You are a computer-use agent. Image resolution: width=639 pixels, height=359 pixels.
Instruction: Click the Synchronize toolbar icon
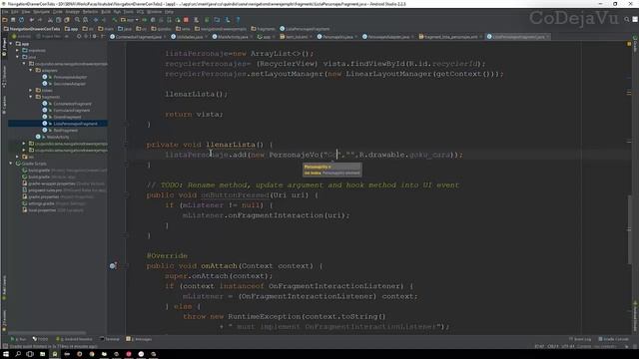[21, 20]
